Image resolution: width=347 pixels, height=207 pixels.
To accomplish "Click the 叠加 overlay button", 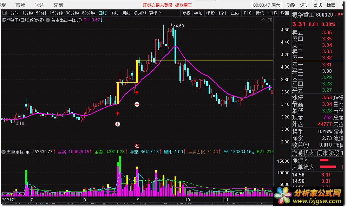I will coord(198,13).
